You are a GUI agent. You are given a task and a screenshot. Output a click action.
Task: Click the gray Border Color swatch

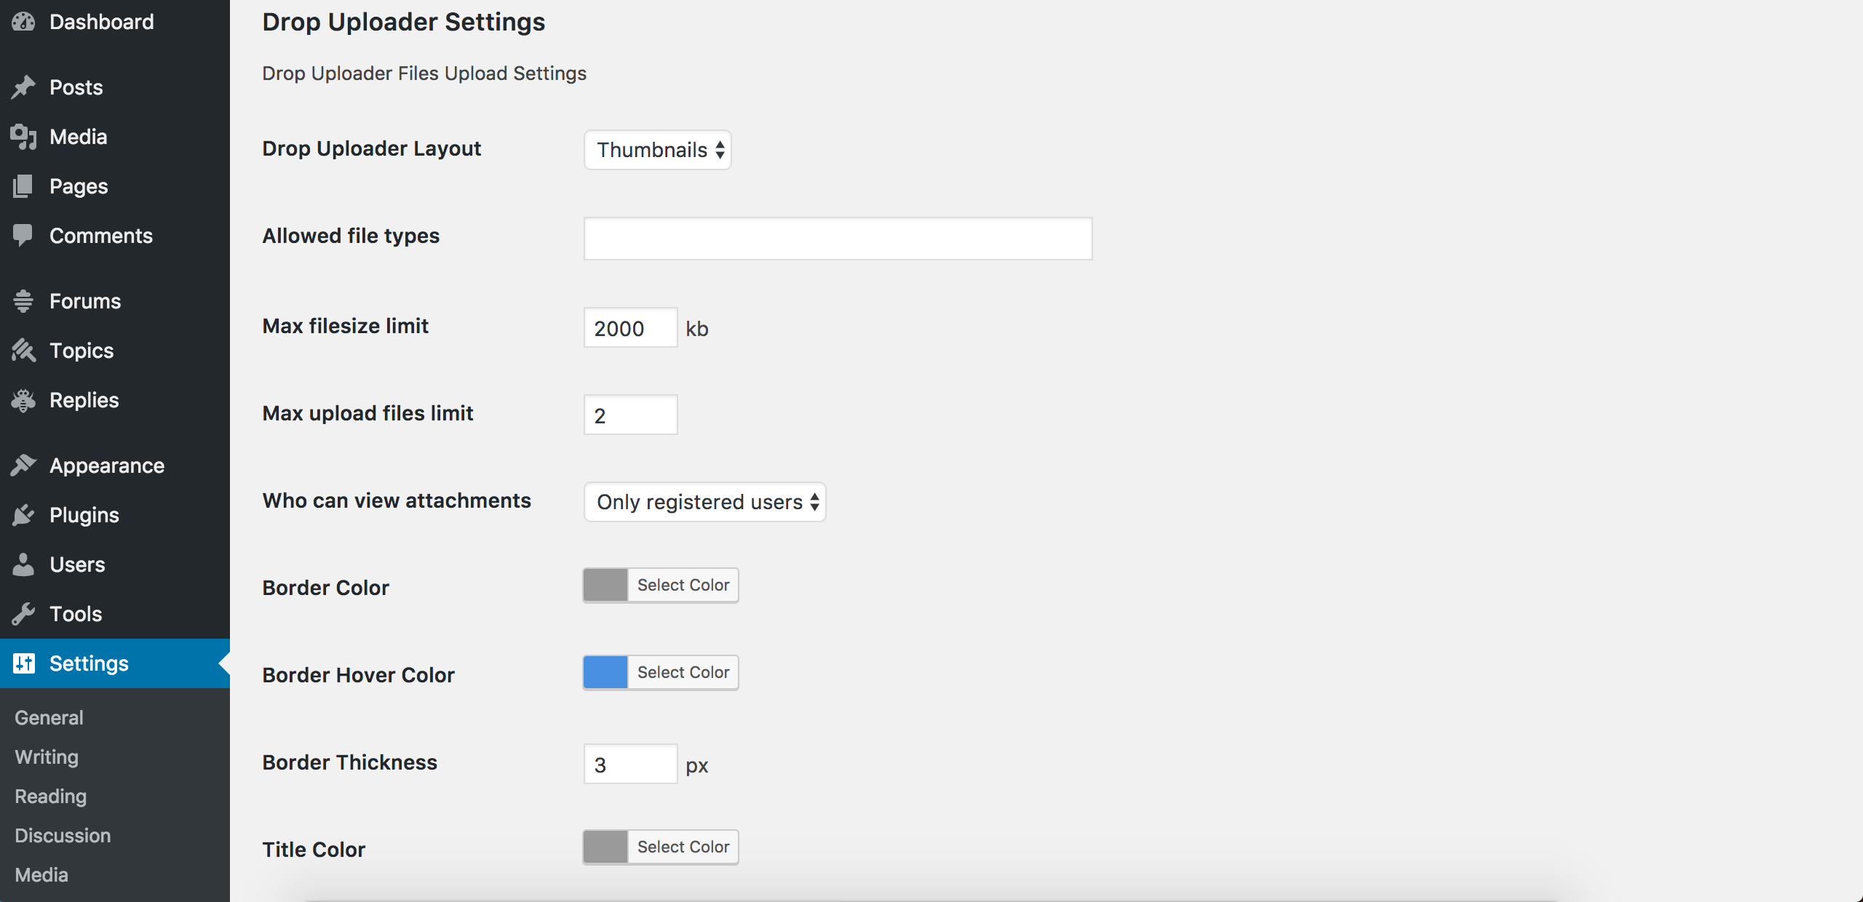coord(605,585)
